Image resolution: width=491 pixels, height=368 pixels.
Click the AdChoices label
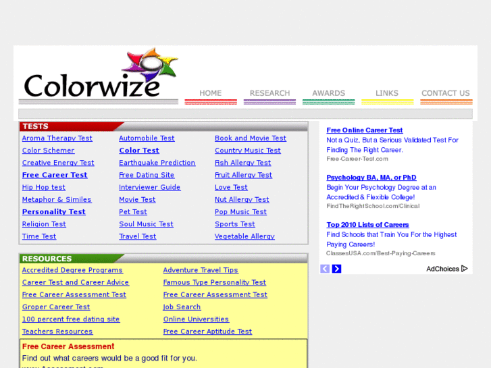click(x=442, y=269)
